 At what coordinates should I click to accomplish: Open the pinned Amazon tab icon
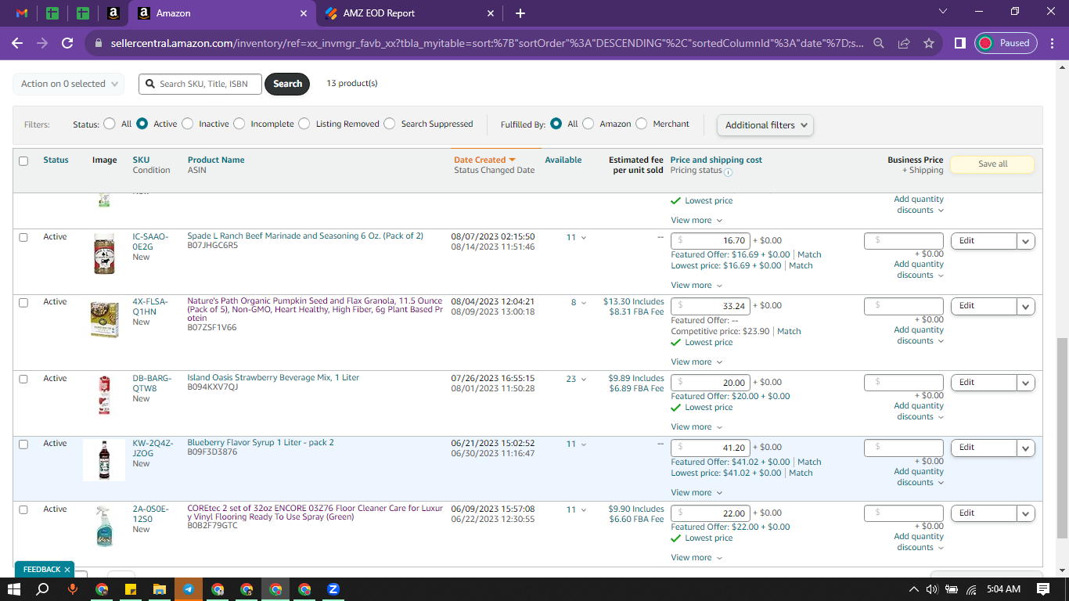[x=113, y=13]
